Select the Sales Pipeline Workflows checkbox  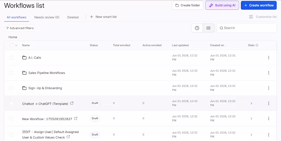pos(11,73)
